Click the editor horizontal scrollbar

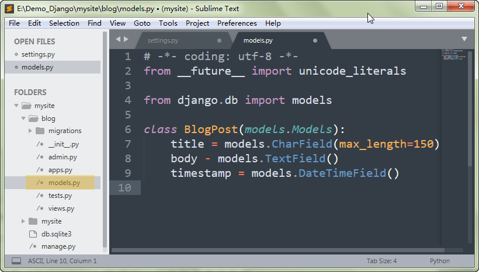[x=278, y=250]
